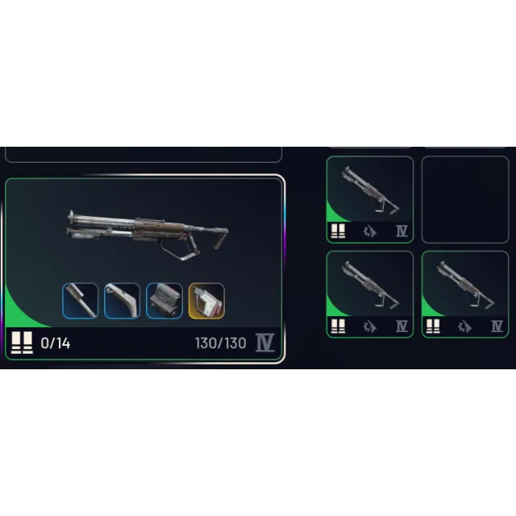Click the empty inventory slot
This screenshot has height=516, width=516.
465,199
